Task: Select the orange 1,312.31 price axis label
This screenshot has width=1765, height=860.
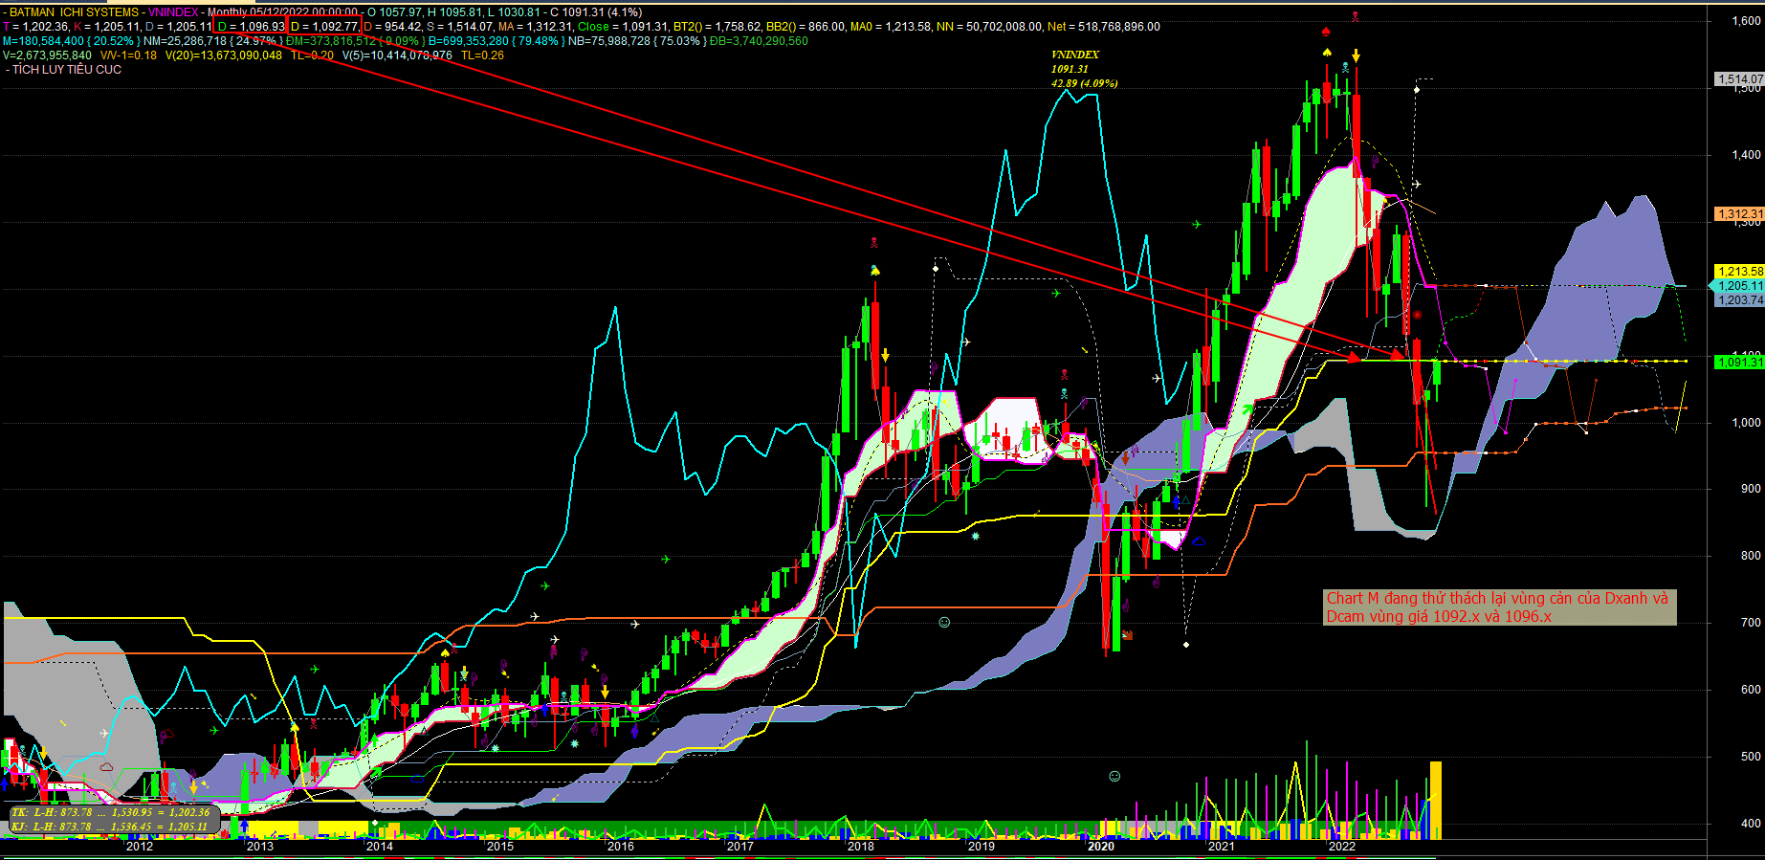Action: [x=1739, y=214]
